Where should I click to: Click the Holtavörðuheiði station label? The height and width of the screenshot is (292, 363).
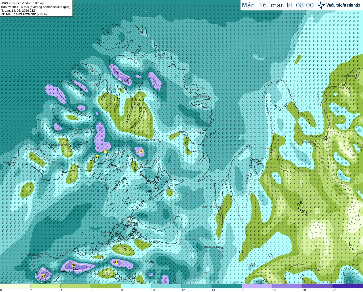pyautogui.click(x=213, y=247)
